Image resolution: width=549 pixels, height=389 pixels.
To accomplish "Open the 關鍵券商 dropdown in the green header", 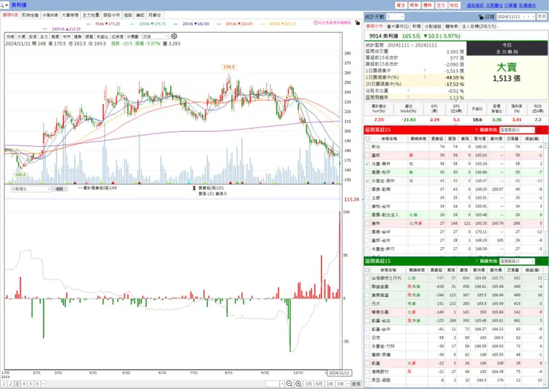I will pos(517,262).
